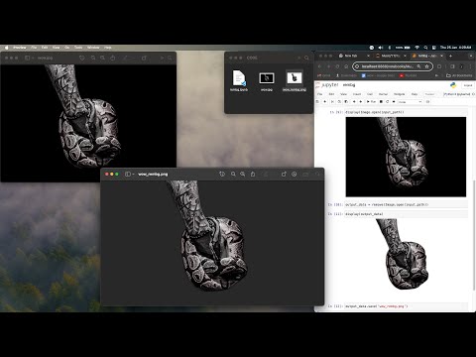This screenshot has width=476, height=357.
Task: Click Spotlight search icon in menu bar
Action: click(425, 48)
